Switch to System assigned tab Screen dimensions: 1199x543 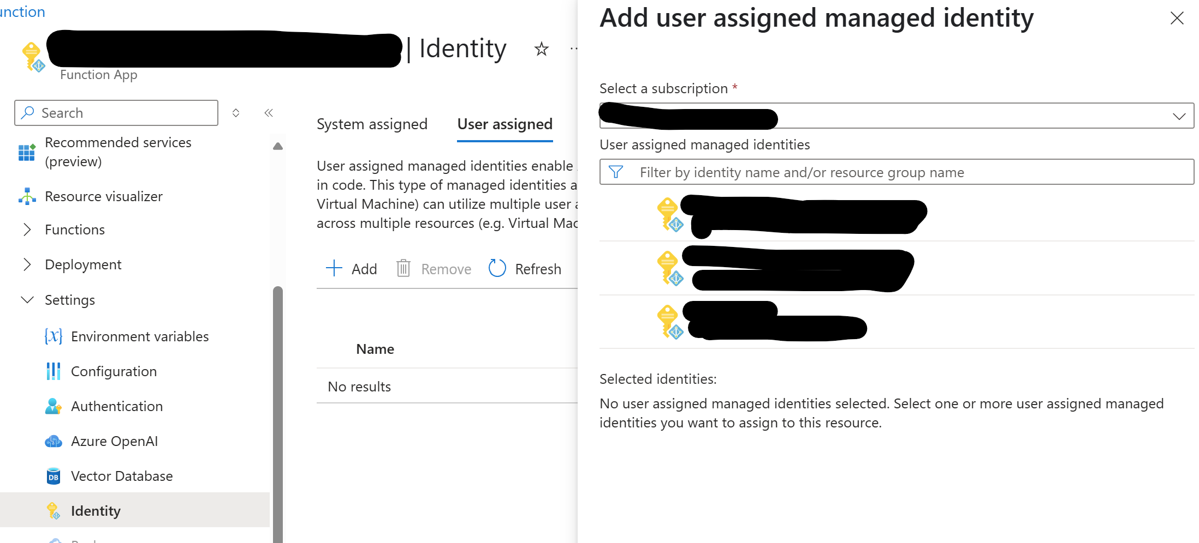point(372,124)
